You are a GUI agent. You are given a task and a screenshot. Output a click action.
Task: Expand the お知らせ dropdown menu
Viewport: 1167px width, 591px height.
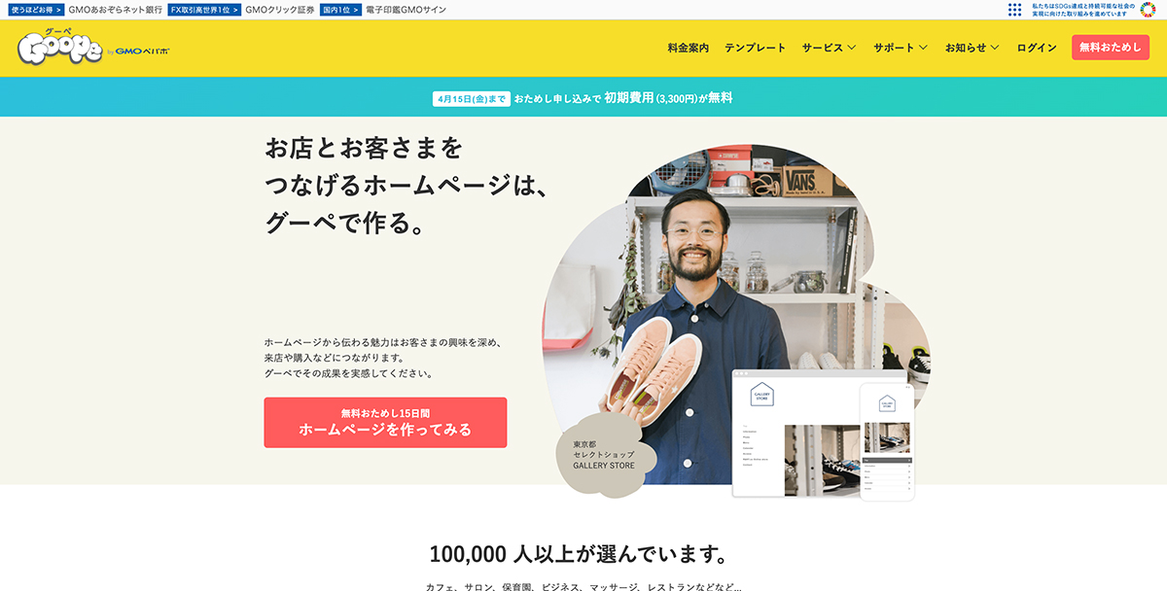click(x=972, y=48)
